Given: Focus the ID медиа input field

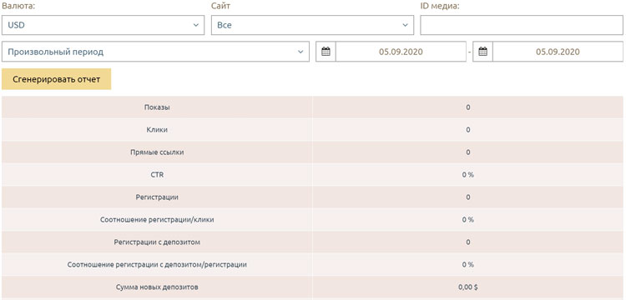Looking at the screenshot, I should point(522,25).
